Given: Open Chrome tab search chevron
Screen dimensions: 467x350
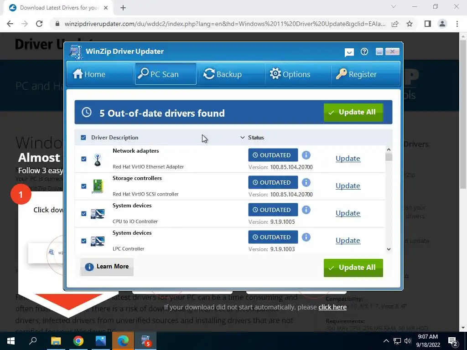Looking at the screenshot, I should click(394, 6).
